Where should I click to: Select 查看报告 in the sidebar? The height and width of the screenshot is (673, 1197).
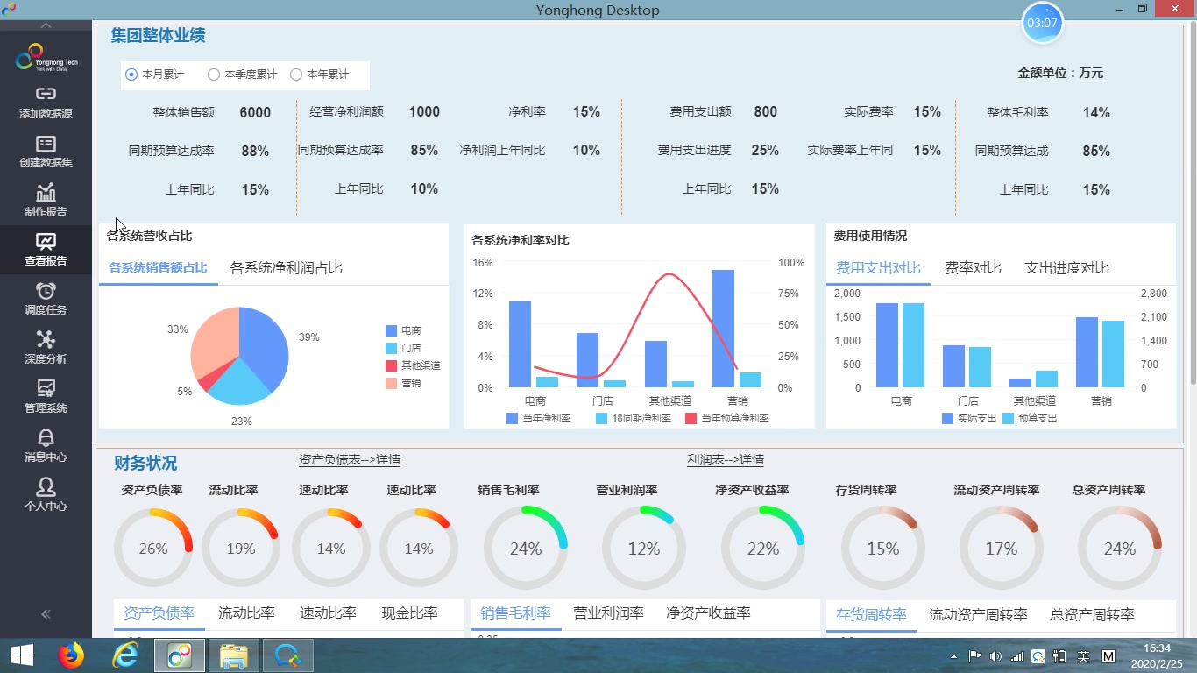coord(46,250)
